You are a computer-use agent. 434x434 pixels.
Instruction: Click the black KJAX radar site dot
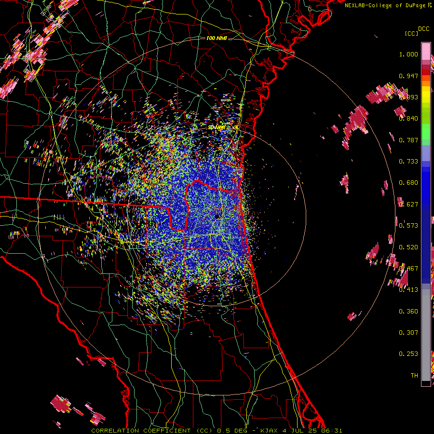click(x=217, y=217)
